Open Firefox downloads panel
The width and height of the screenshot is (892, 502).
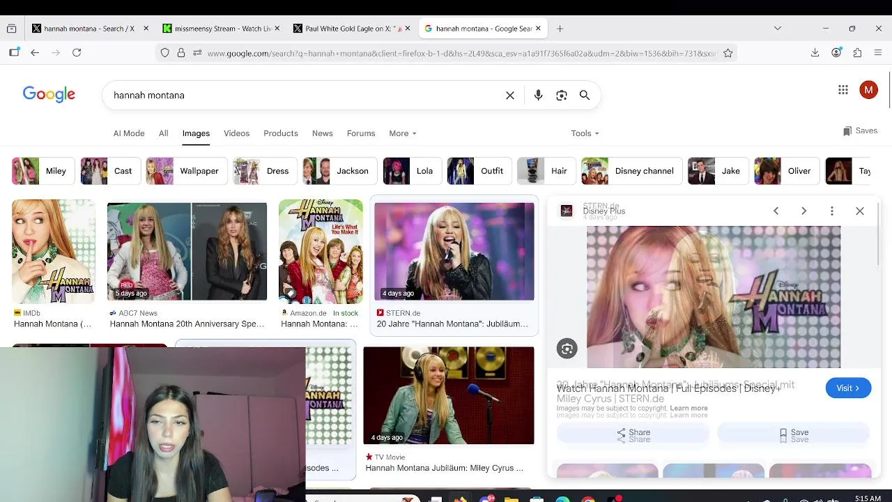(x=815, y=53)
